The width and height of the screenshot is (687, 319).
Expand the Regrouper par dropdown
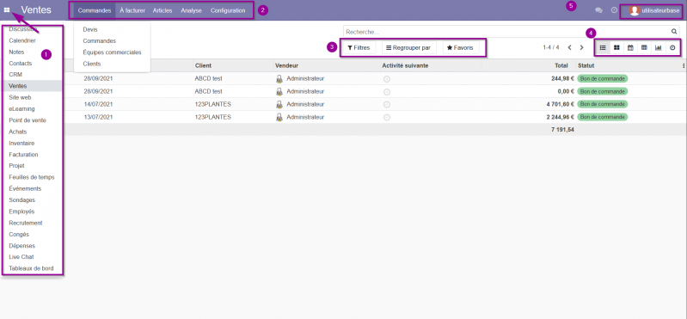point(408,48)
